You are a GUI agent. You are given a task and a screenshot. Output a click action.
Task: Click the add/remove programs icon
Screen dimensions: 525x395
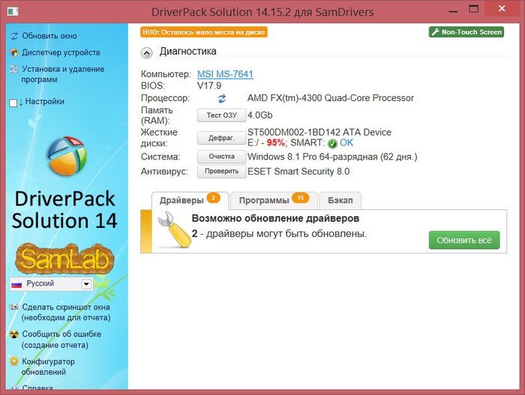[14, 69]
